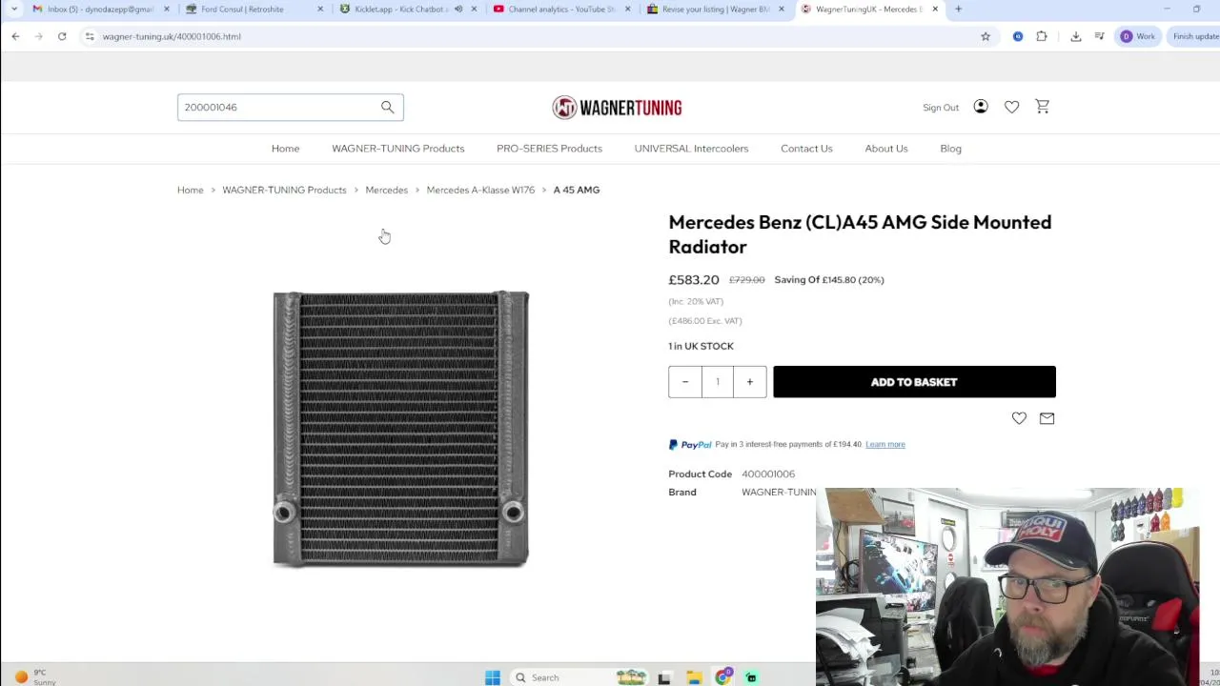Click the product title heading
Image resolution: width=1220 pixels, height=686 pixels.
click(860, 234)
